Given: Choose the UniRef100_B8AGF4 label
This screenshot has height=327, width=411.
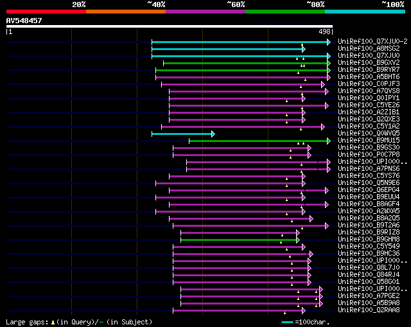Looking at the screenshot, I should click(369, 204).
